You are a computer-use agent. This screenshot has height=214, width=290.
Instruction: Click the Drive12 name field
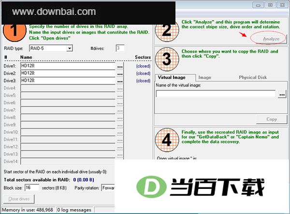pyautogui.click(x=68, y=147)
